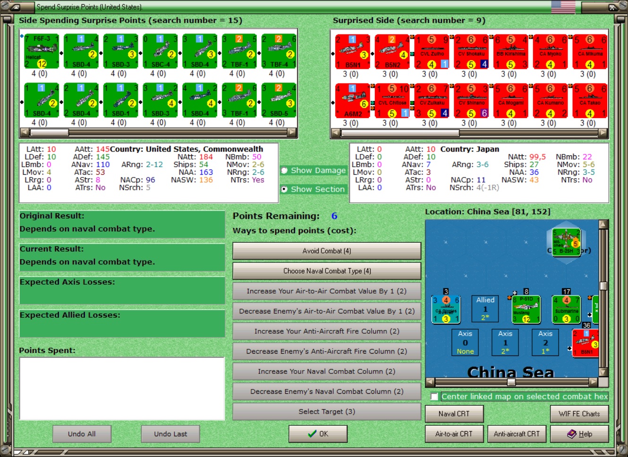Select the SBC-4 aircraft counter
This screenshot has width=628, height=457.
[160, 51]
